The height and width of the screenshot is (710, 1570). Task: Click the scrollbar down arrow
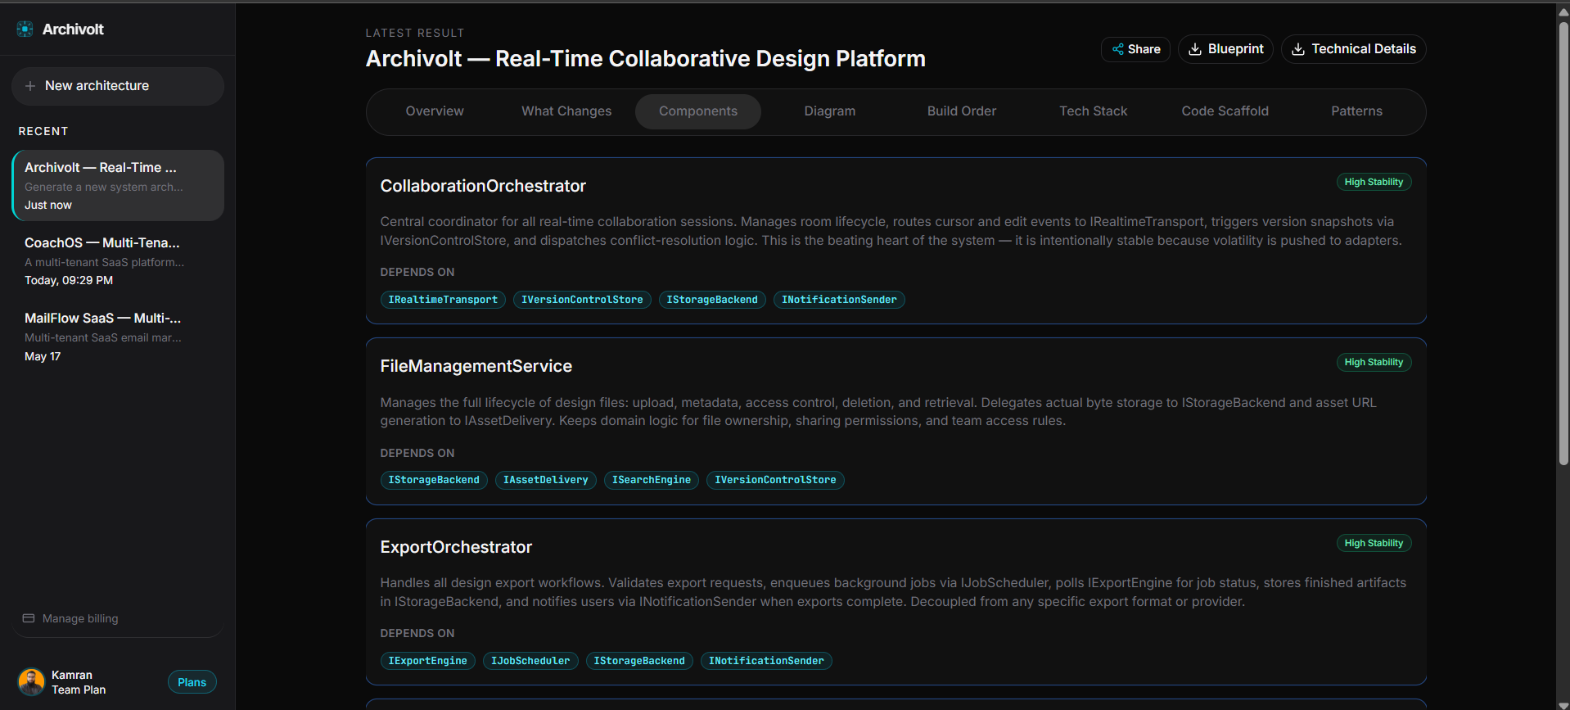[x=1563, y=704]
